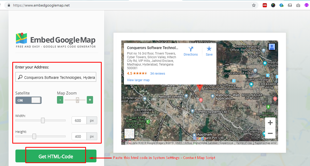The image size is (310, 166).
Task: Click the Directions icon in map card
Action: click(x=191, y=49)
